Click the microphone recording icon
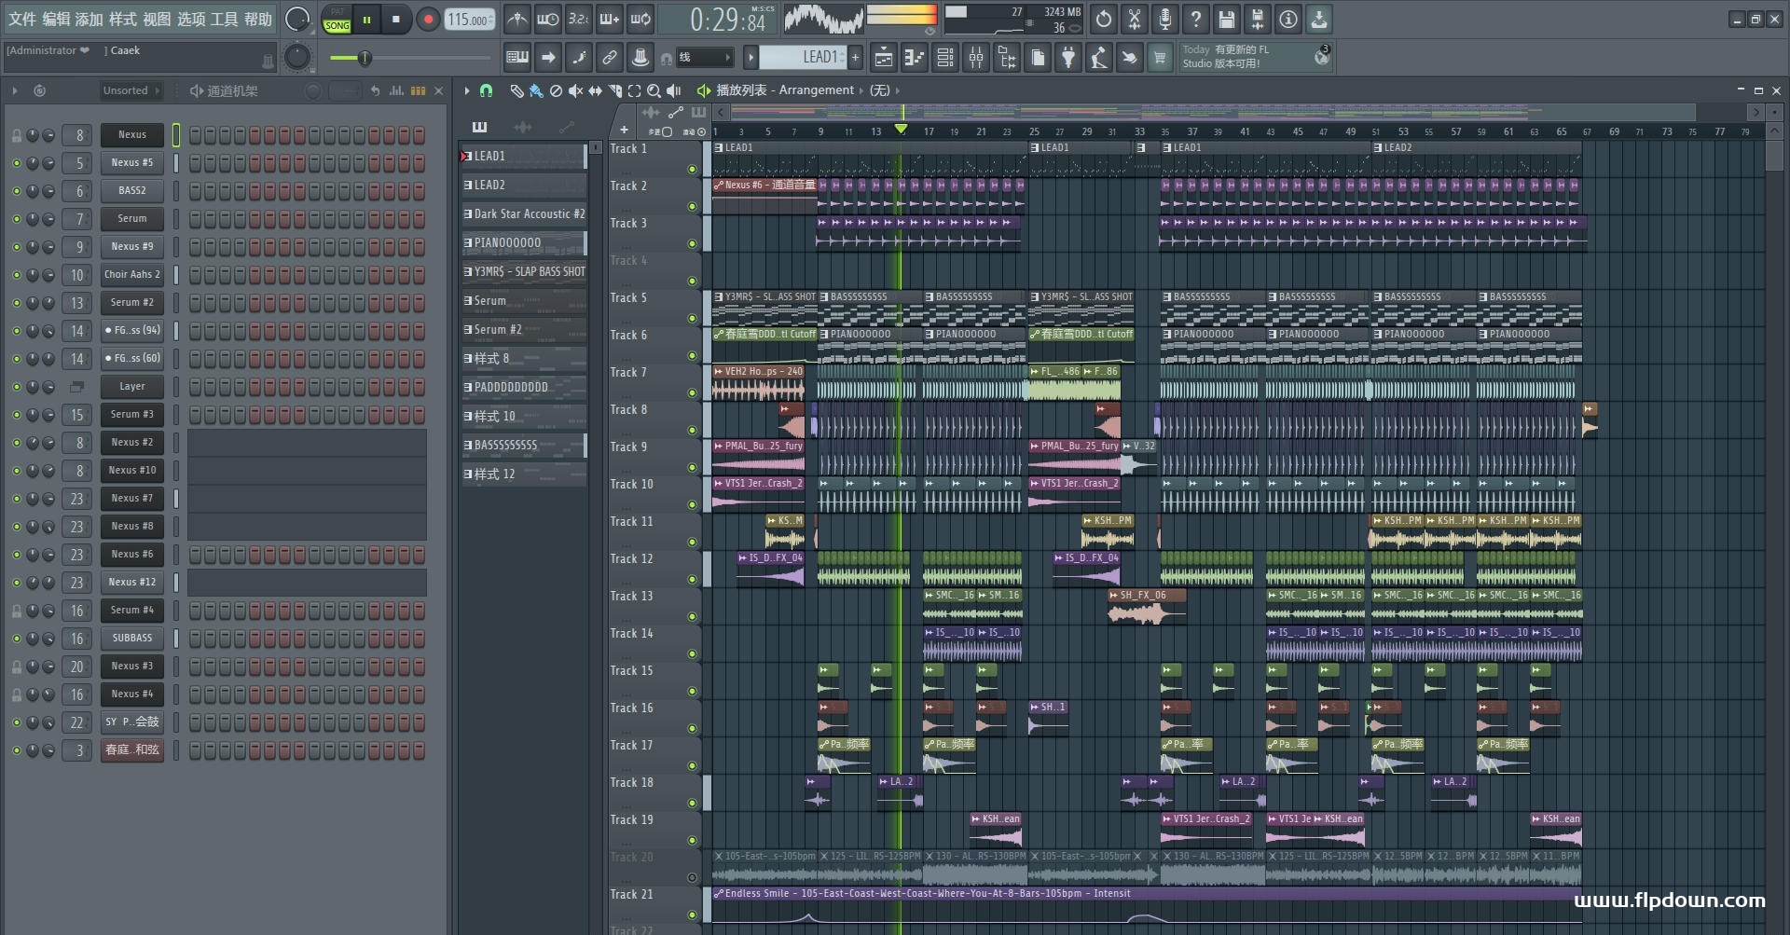Viewport: 1790px width, 935px height. coord(1165,19)
